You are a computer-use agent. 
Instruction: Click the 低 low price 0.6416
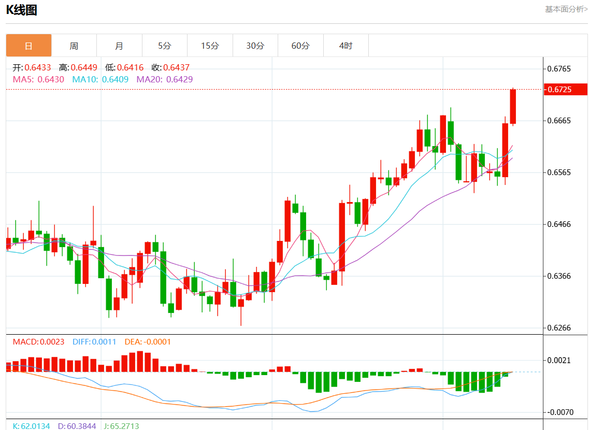pos(124,67)
